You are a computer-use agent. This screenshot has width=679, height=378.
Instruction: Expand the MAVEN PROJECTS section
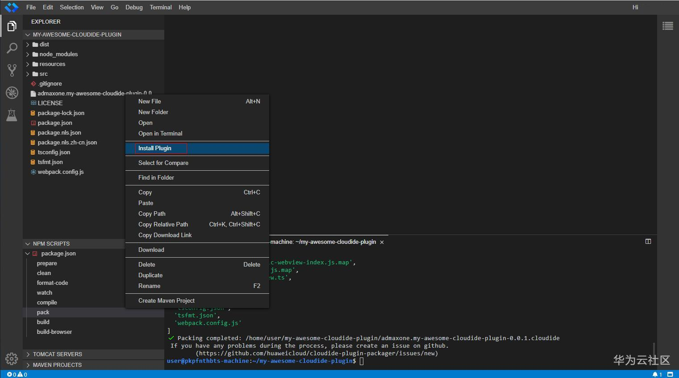click(57, 365)
